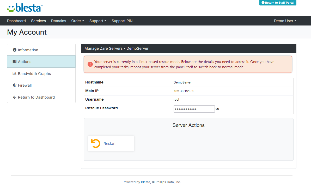The image size is (311, 193).
Task: Open the Firewall sidebar tab
Action: click(x=41, y=85)
